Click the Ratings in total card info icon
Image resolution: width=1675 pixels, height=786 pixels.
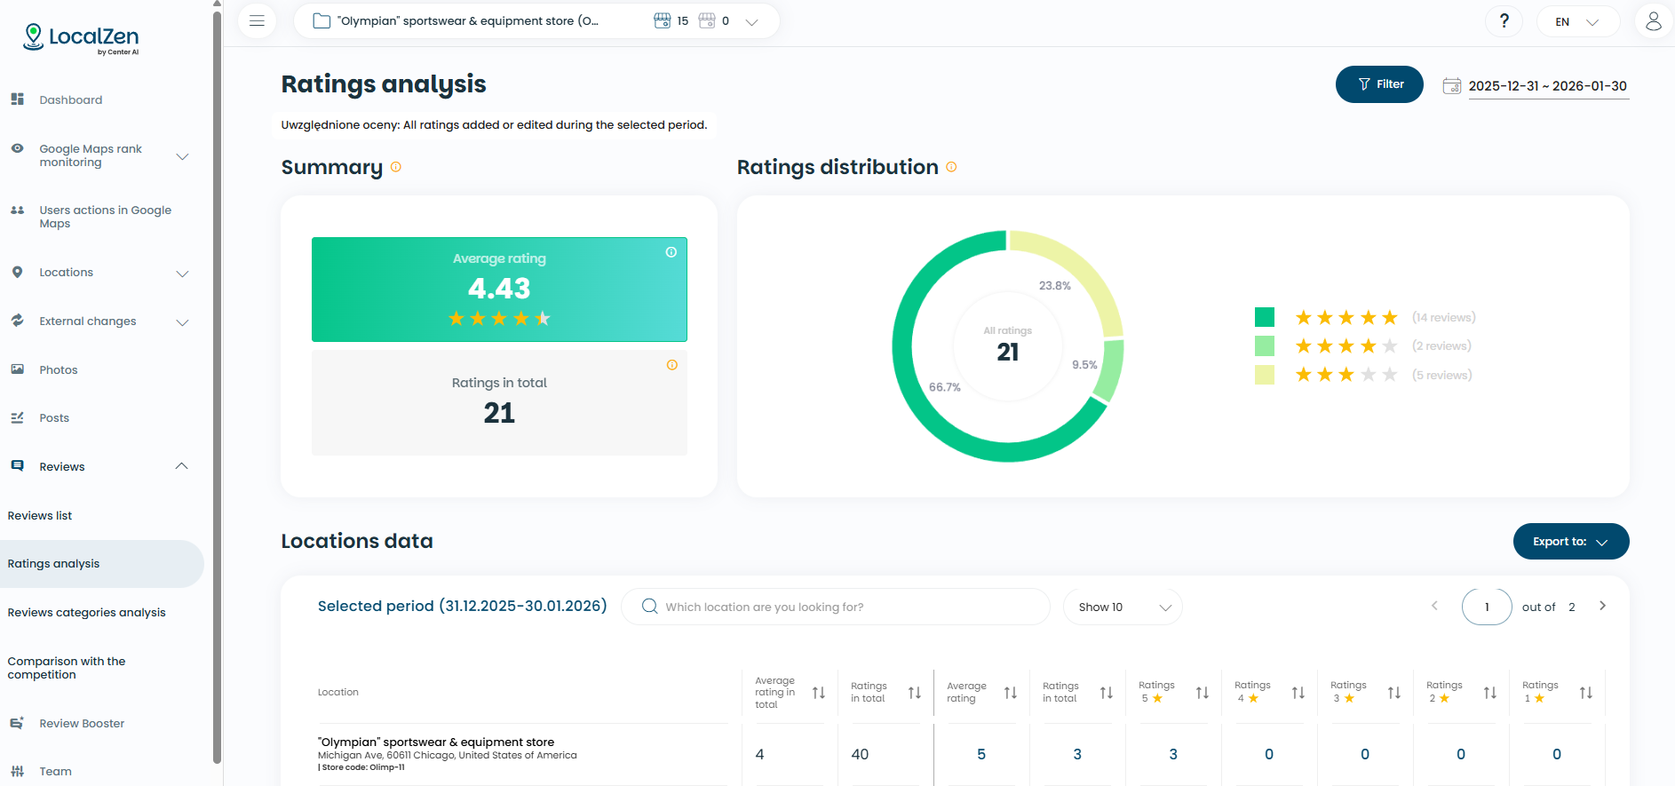click(x=672, y=365)
